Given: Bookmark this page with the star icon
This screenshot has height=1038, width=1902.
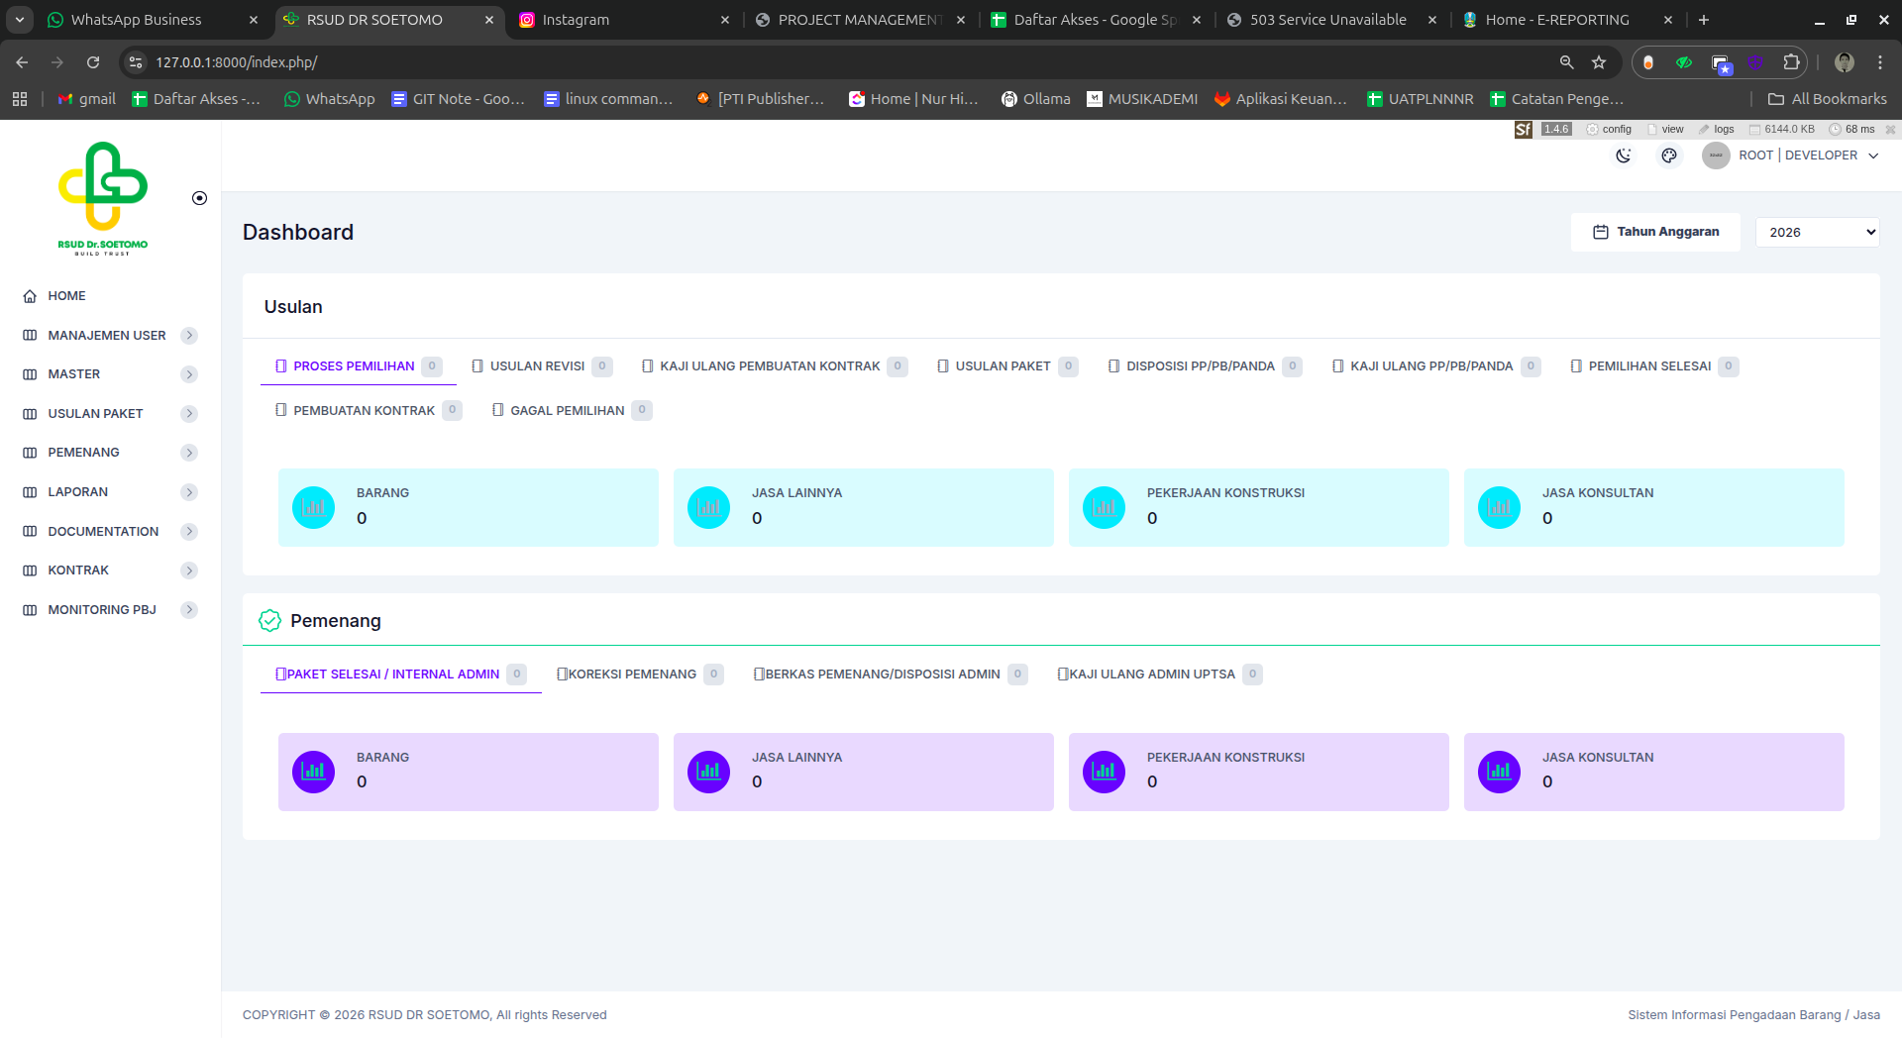Looking at the screenshot, I should tap(1599, 62).
